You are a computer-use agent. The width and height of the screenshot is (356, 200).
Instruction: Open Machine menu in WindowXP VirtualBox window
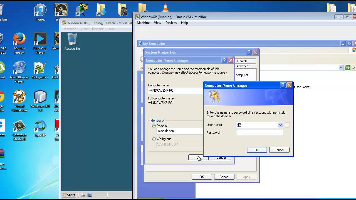(143, 23)
